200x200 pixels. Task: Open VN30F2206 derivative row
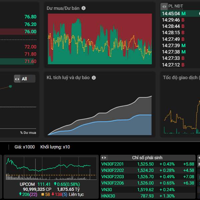click(x=148, y=183)
